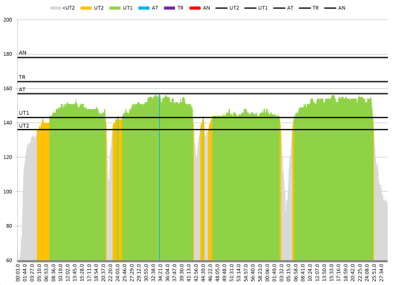The height and width of the screenshot is (285, 393).
Task: Click the 34:21.0 time axis label
Action: 159,273
